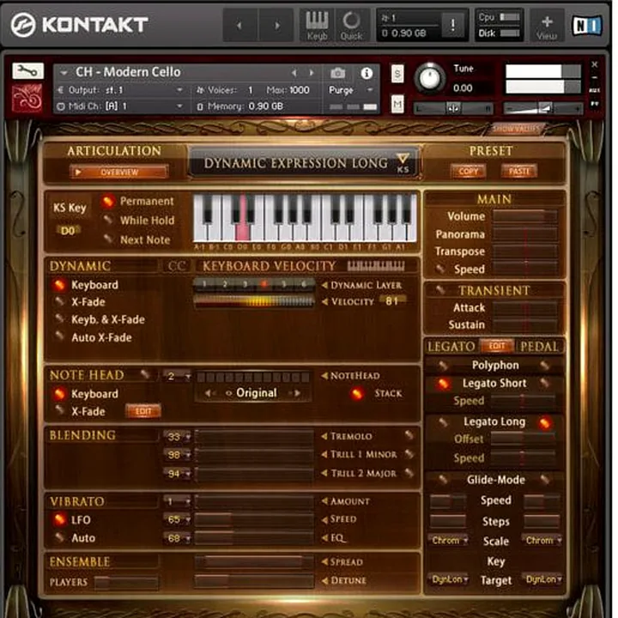This screenshot has height=618, width=618.
Task: Select Vibrato Auto mode
Action: (59, 537)
